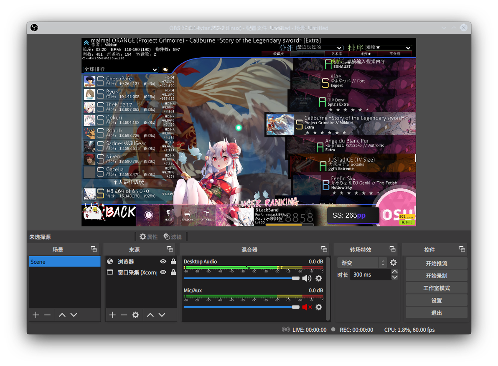Click the start streaming button
498x366 pixels.
pyautogui.click(x=437, y=263)
